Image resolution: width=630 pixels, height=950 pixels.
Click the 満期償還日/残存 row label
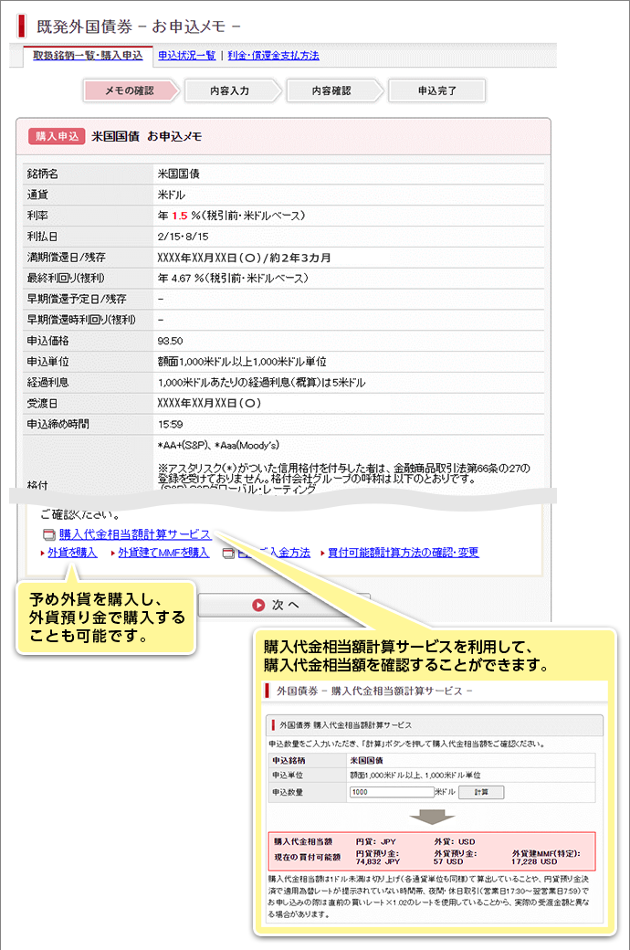(66, 258)
